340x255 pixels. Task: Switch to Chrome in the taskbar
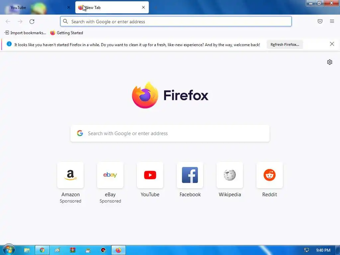tap(42, 250)
